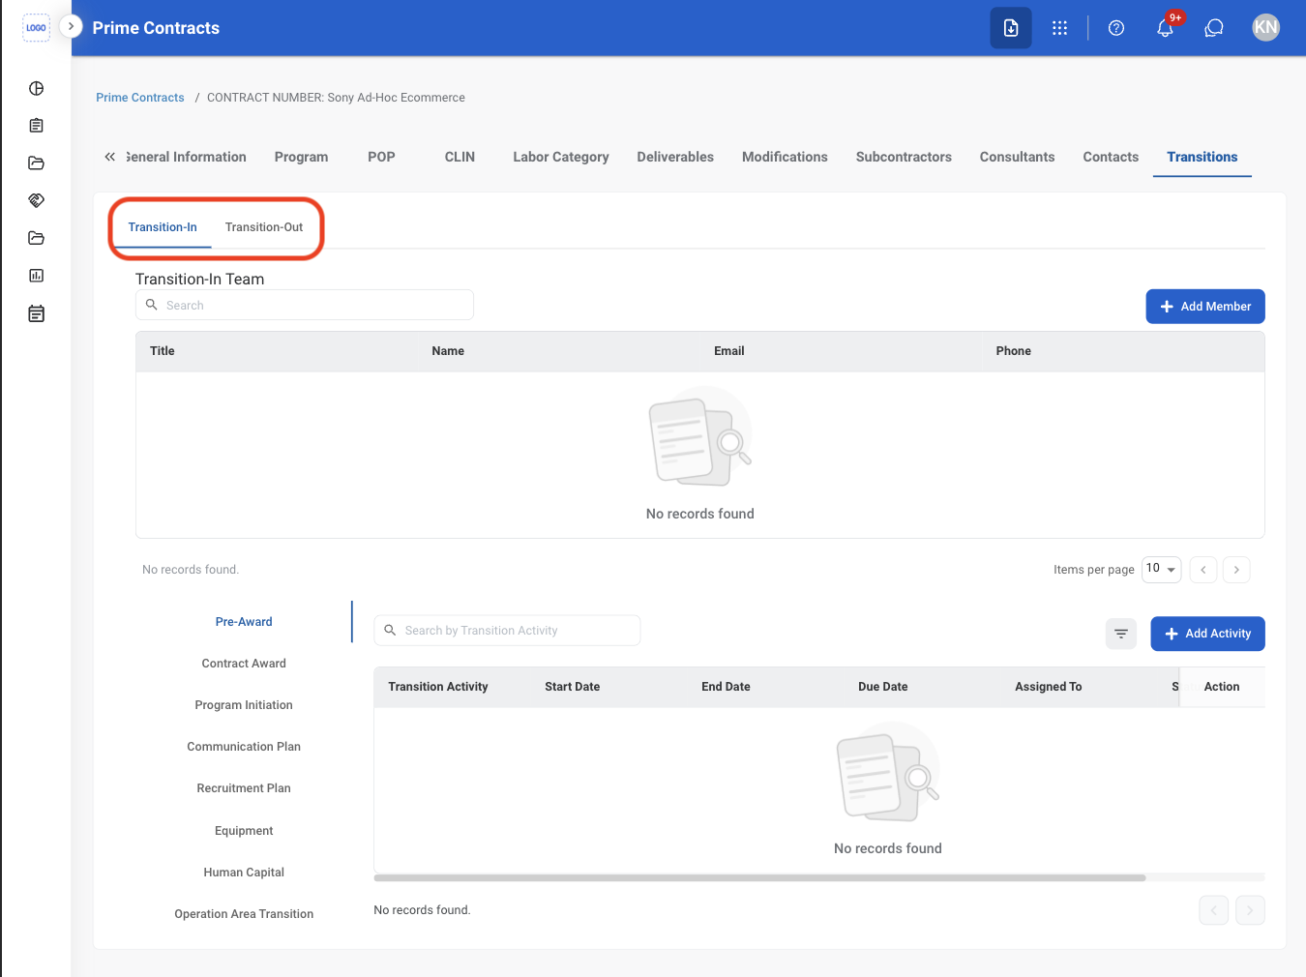Open the calendar icon in sidebar

(37, 313)
